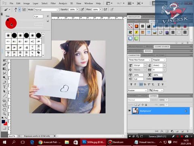Viewport: 194px width, 146px height.
Task: Apply the Default Style (None) swatch
Action: point(131,26)
